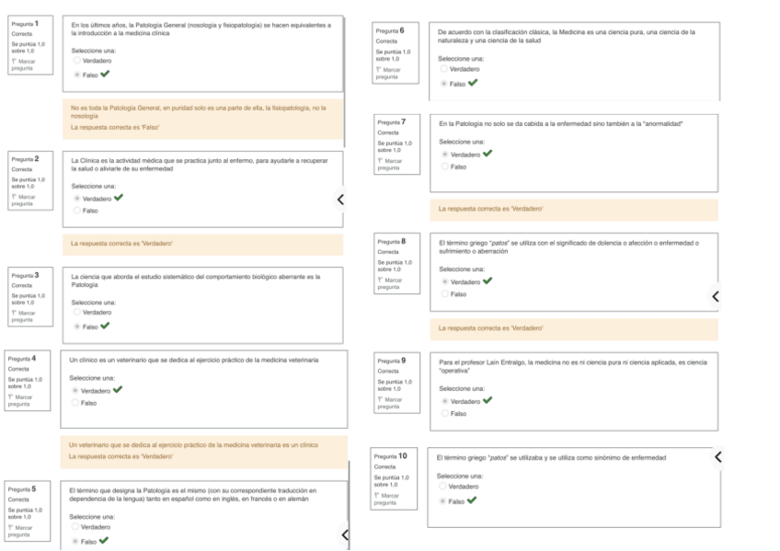Image resolution: width=780 pixels, height=551 pixels.
Task: Click 'La respuesta correcta es Verdadero' under Pregunta 7
Action: point(490,209)
